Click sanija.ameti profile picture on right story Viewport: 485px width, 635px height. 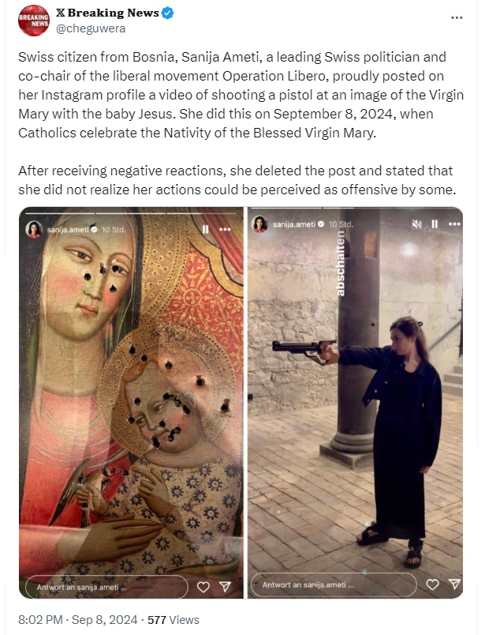coord(259,224)
